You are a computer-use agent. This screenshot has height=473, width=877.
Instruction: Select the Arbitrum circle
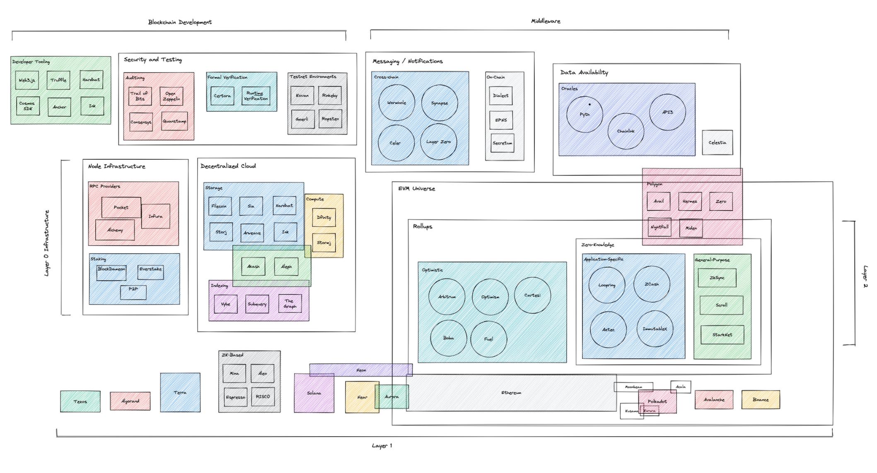tap(447, 297)
